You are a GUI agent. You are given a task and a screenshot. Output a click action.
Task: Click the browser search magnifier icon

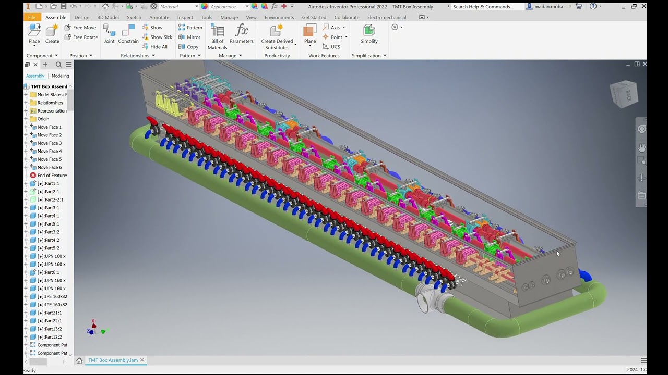[x=58, y=65]
